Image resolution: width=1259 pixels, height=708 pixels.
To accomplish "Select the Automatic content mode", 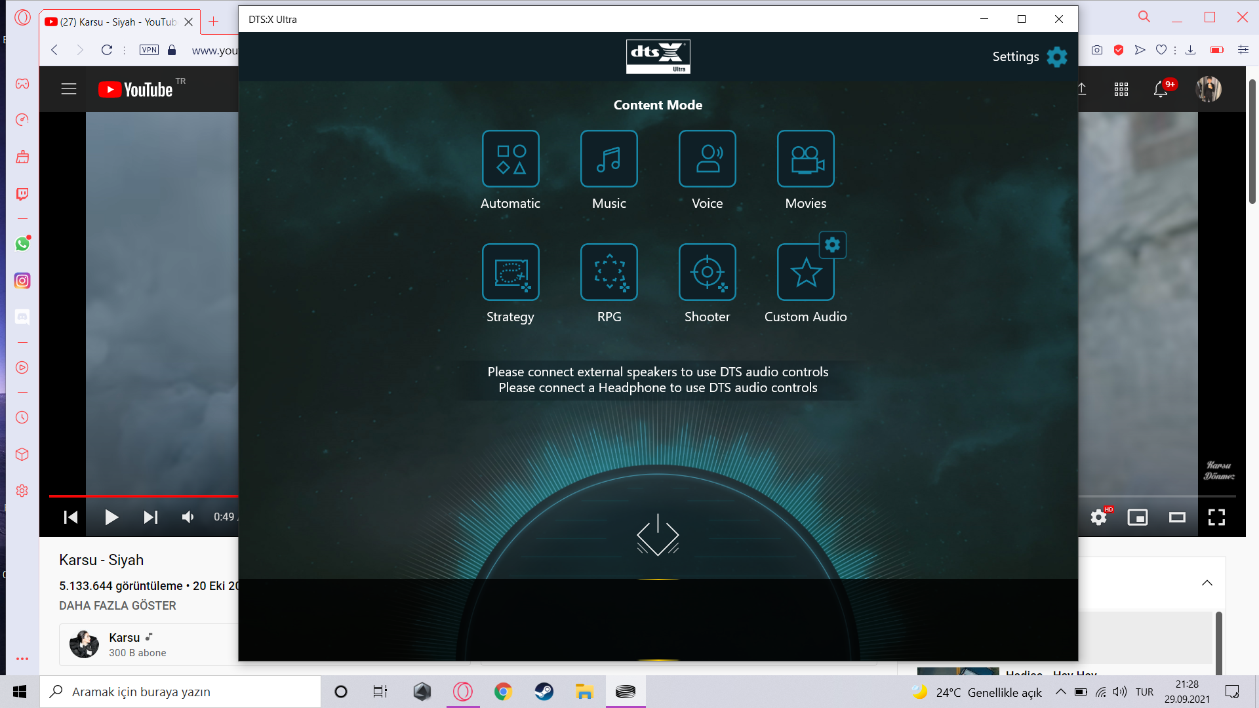I will click(510, 159).
